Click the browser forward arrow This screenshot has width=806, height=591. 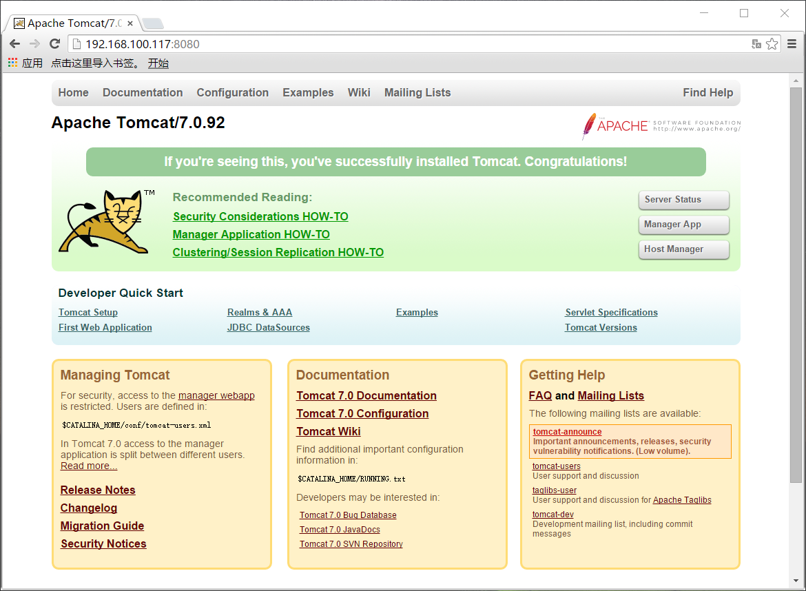[35, 43]
